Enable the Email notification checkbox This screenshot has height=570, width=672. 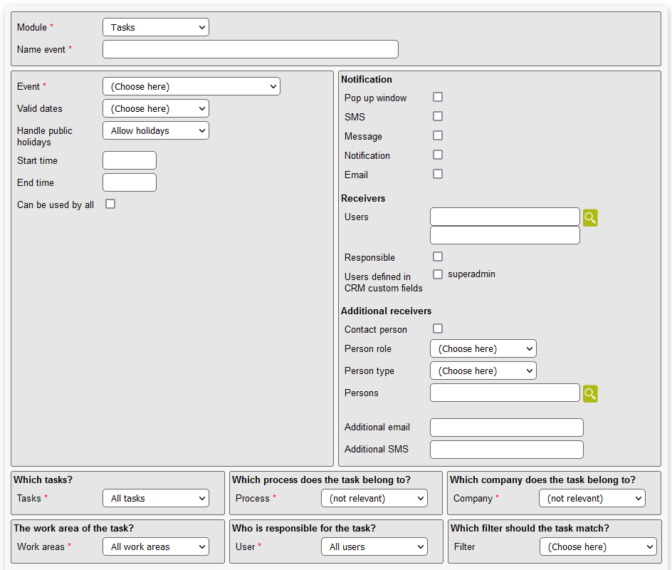438,174
